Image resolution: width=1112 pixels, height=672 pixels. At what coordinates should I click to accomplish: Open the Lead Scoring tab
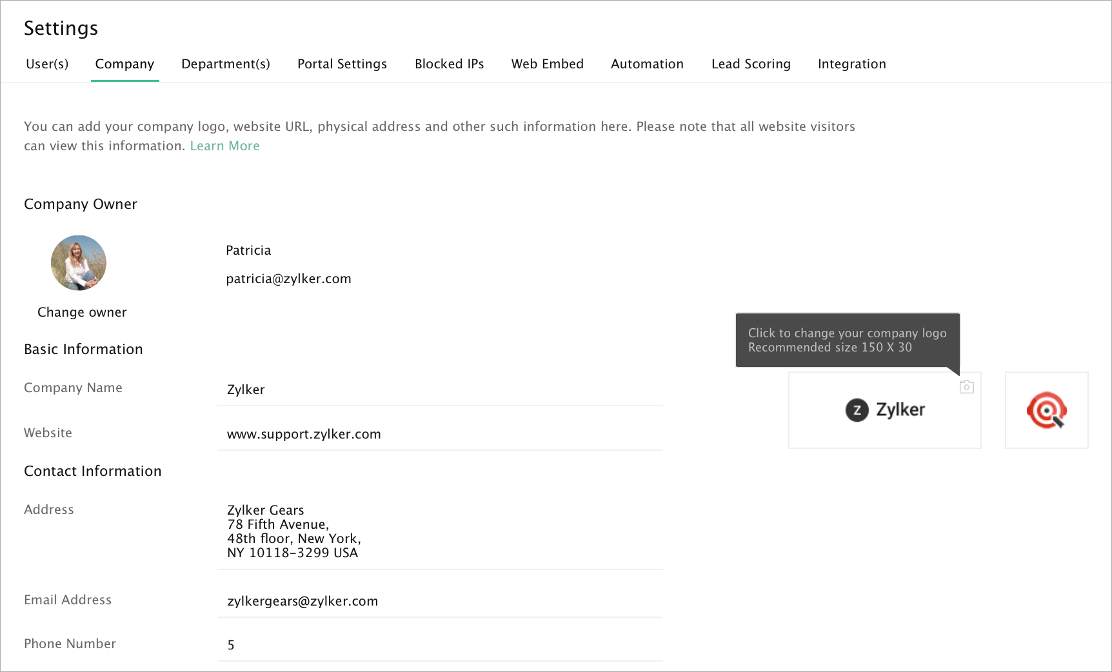[x=751, y=64]
